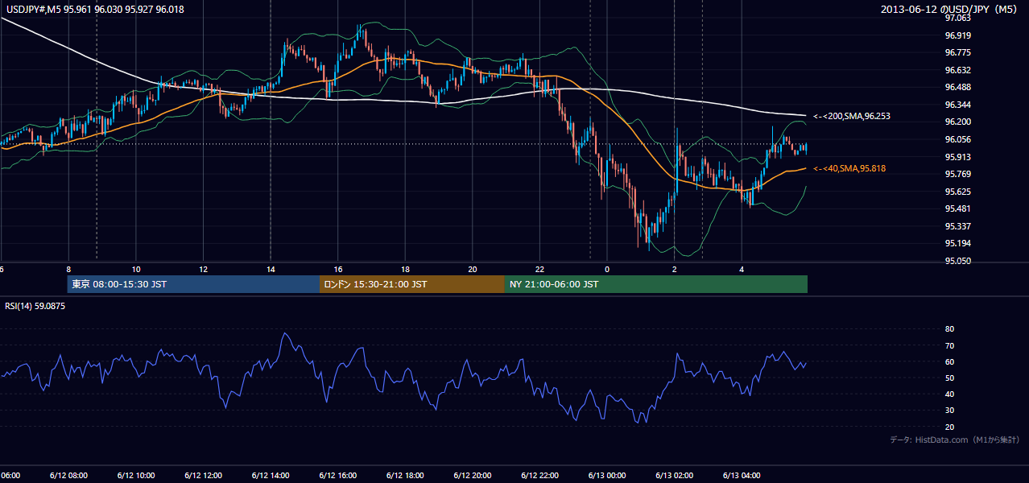Viewport: 1029px width, 483px height.
Task: Click the RSI(14) 59.0875 indicator label
Action: (x=35, y=306)
